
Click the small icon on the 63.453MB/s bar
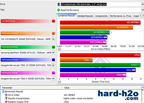[107, 32]
